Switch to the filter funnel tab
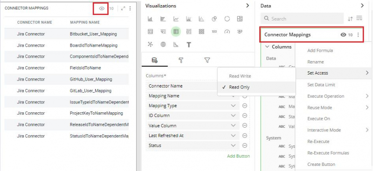This screenshot has width=373, height=171. [x=207, y=61]
